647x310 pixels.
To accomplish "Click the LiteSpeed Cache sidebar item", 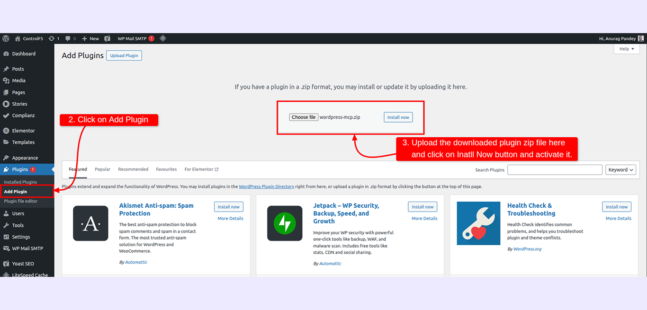I will (x=27, y=274).
